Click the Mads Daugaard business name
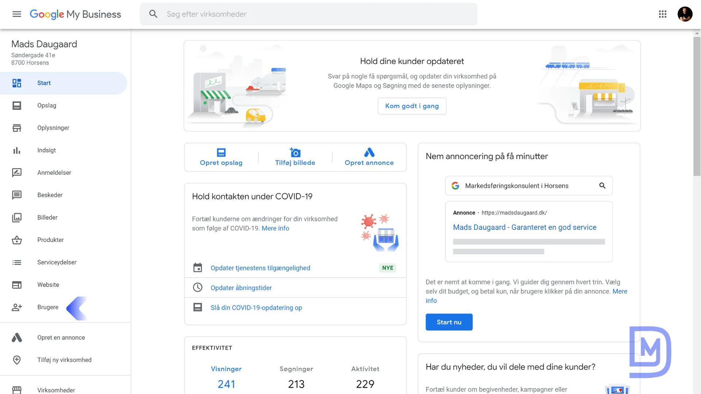 pos(44,44)
